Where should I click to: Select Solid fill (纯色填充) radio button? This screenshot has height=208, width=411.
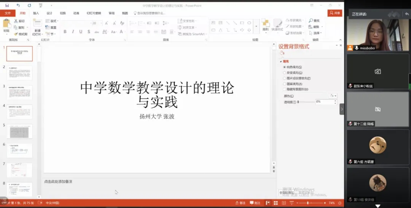(284, 67)
